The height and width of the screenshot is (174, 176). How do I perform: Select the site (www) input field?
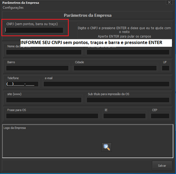[44, 100]
